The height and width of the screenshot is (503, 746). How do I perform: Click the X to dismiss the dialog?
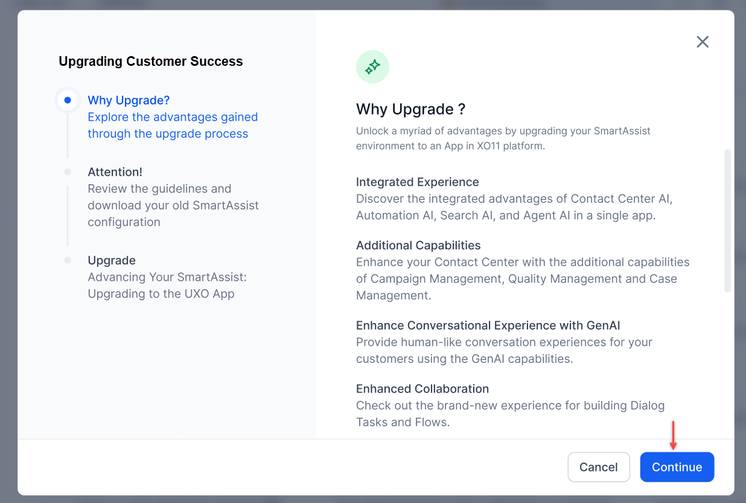703,42
